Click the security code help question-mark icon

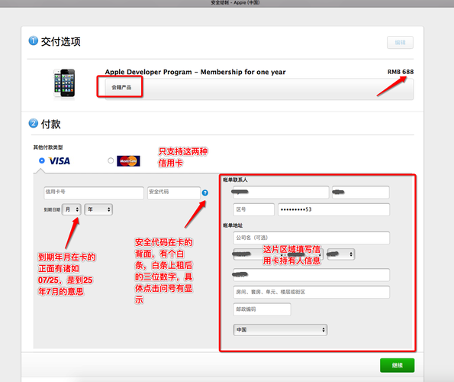pyautogui.click(x=205, y=193)
